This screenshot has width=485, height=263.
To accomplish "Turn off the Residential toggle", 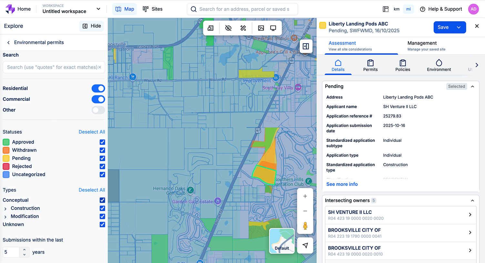I will pos(98,88).
